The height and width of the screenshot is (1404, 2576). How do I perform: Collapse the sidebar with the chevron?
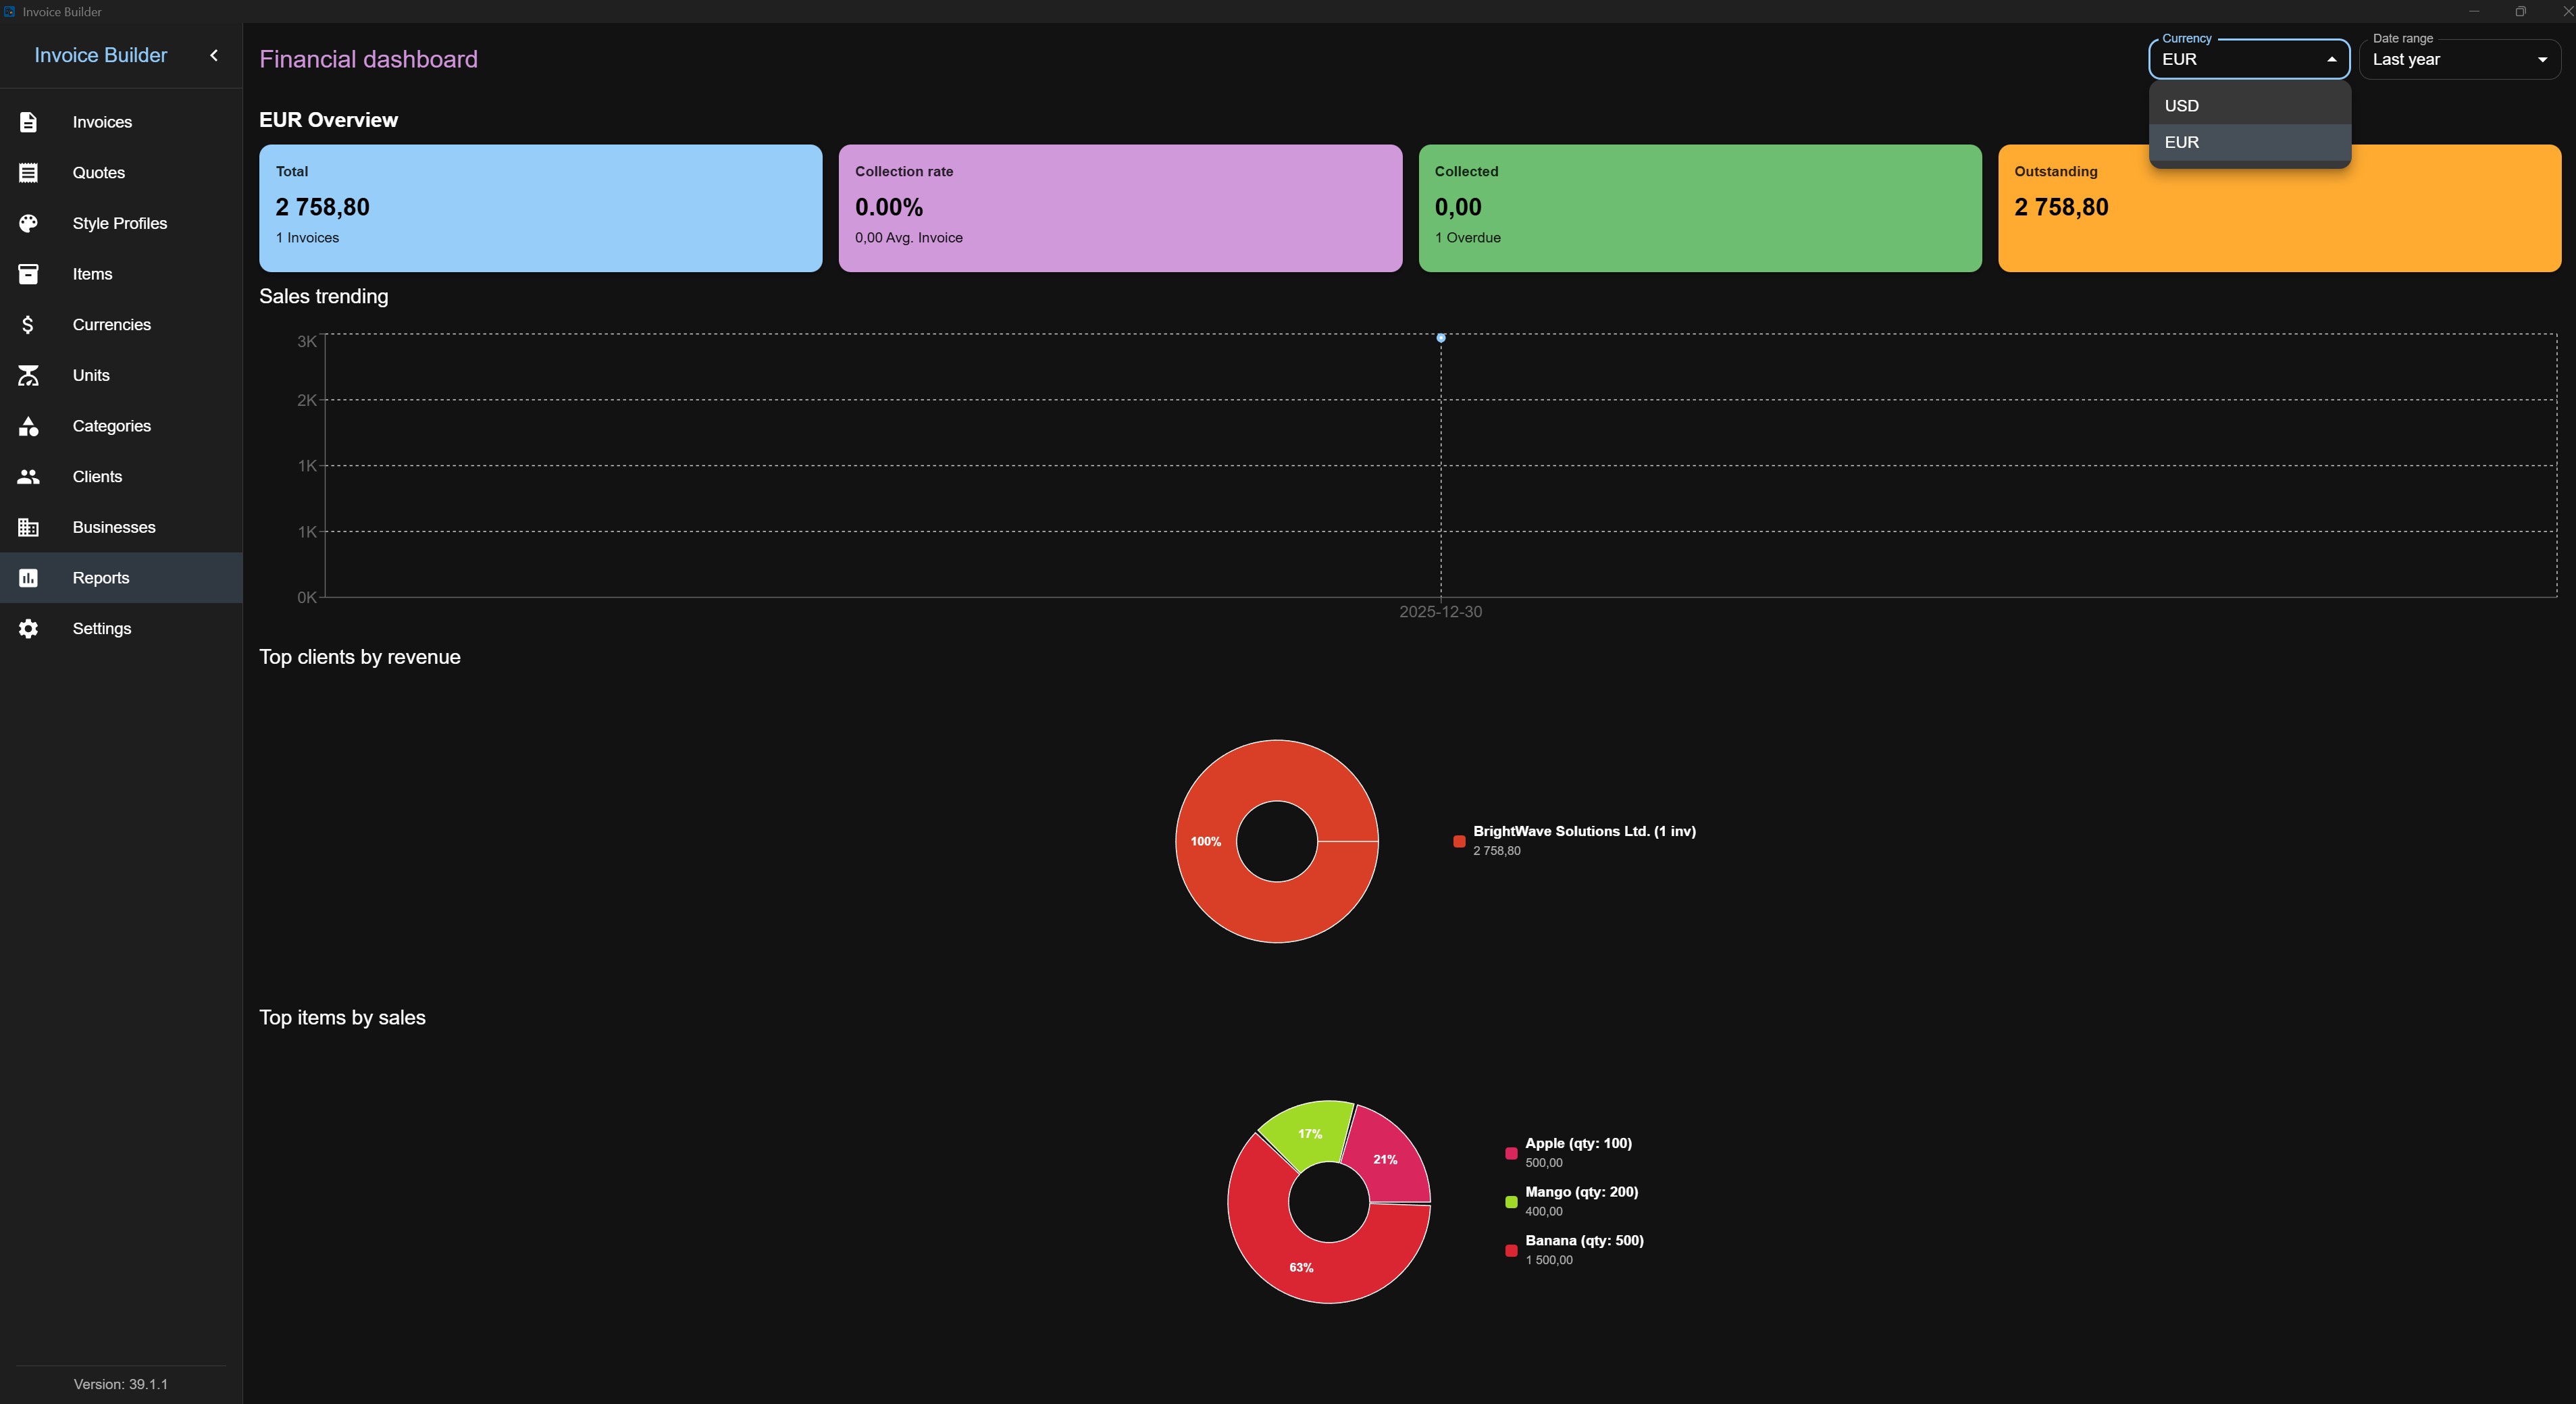pyautogui.click(x=214, y=55)
